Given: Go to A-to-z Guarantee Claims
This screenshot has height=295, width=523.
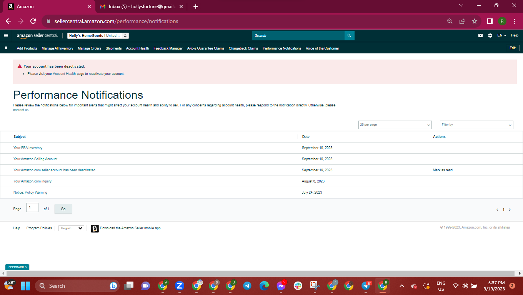Looking at the screenshot, I should [x=206, y=48].
